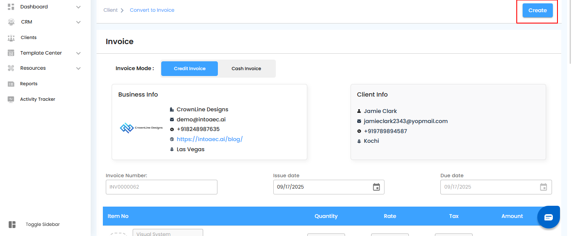
Task: Click the location pin beside Kochi
Action: pos(359,142)
